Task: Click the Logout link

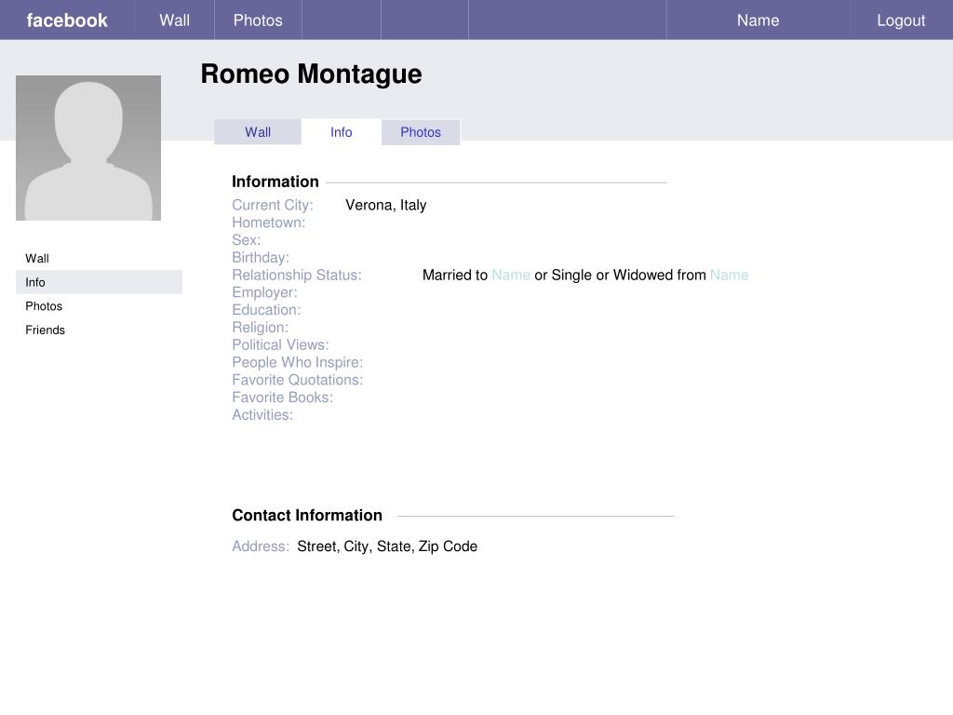Action: [x=901, y=20]
